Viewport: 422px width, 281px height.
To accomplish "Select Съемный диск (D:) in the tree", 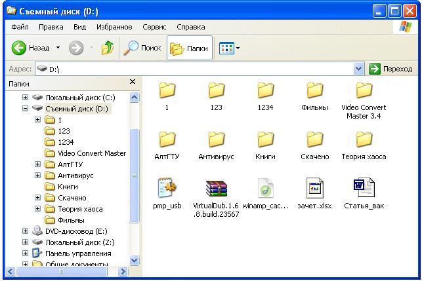I will click(x=77, y=109).
